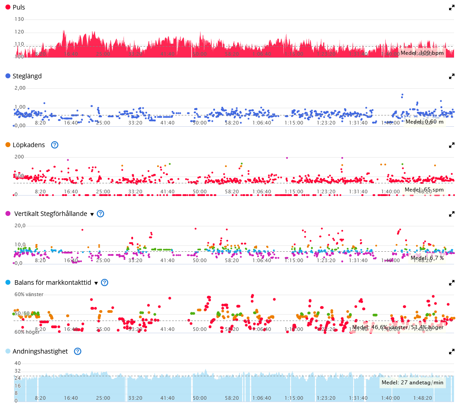The image size is (464, 407).
Task: Open help for Andningshastighet
Action: point(77,351)
